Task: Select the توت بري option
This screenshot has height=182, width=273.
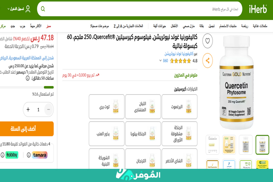Action: 106,106
